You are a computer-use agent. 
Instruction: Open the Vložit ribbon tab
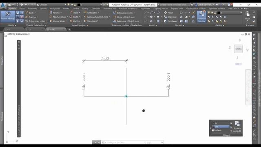pos(22,9)
